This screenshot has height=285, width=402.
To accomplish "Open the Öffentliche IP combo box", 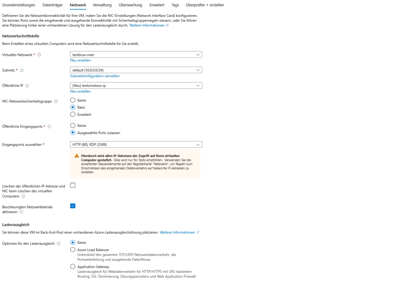I will [136, 86].
